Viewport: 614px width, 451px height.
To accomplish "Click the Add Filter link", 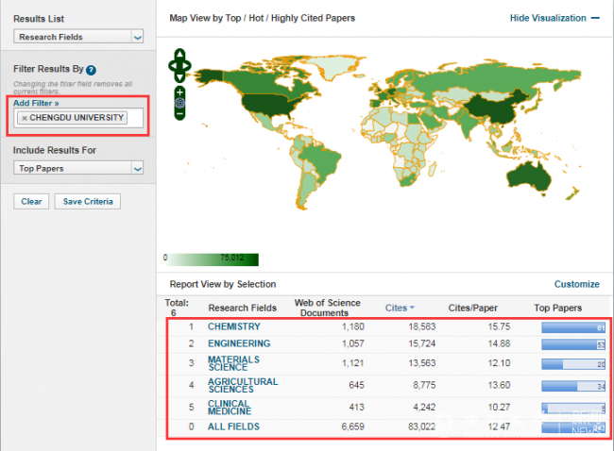I will coord(36,103).
